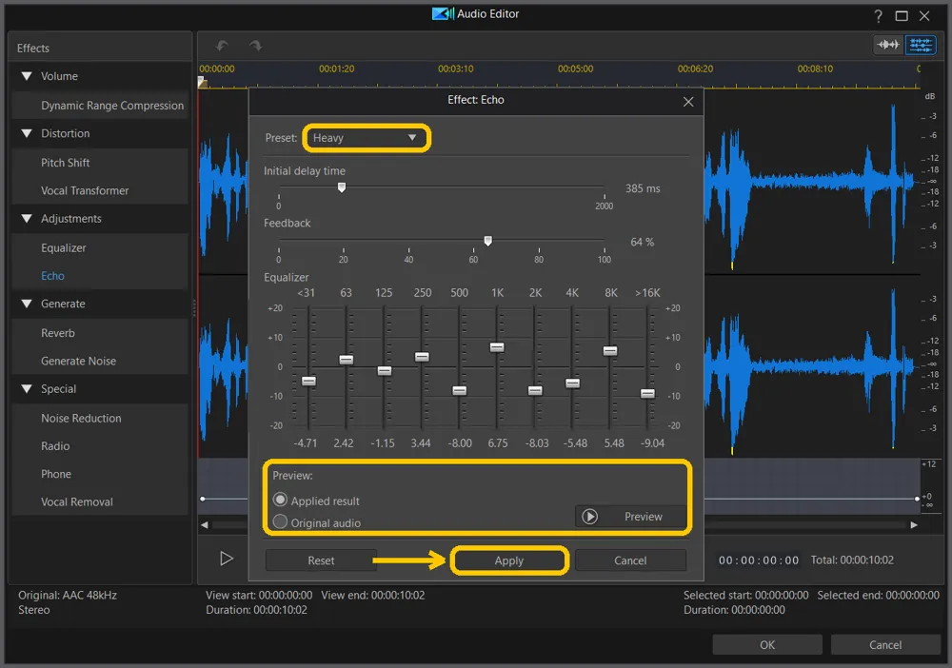This screenshot has width=952, height=668.
Task: Select Applied result radio button
Action: tap(280, 500)
